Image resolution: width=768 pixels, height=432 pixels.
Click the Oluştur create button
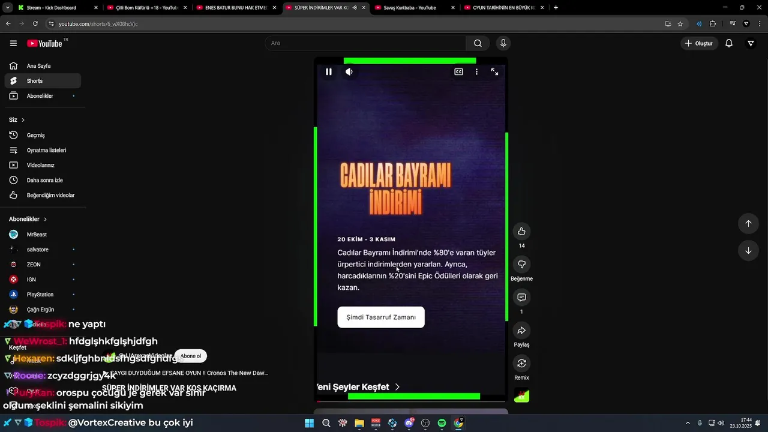(x=700, y=43)
